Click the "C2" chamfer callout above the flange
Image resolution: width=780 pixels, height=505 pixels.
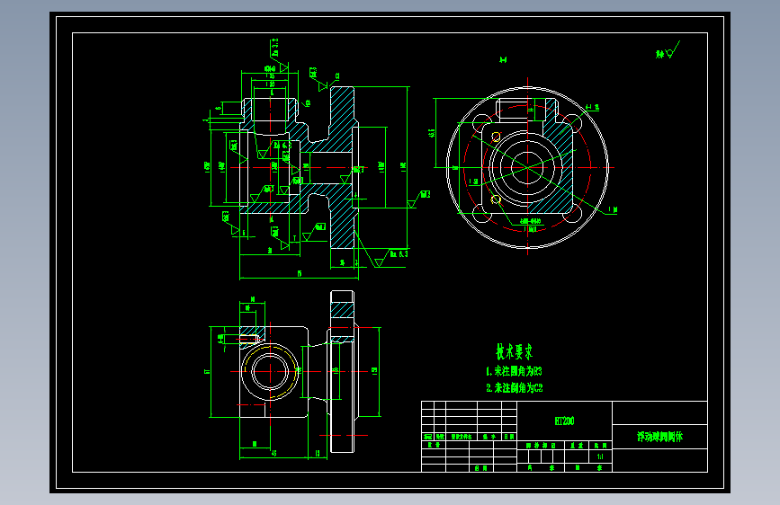tap(337, 76)
